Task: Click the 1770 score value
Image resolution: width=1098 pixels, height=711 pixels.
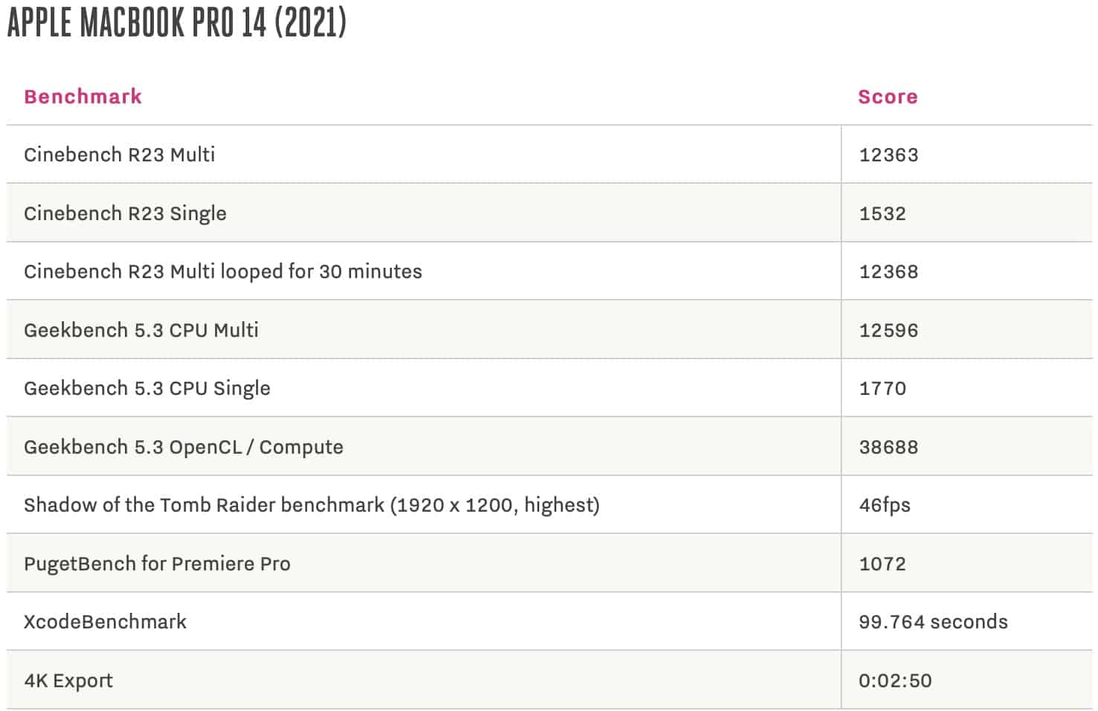Action: (882, 388)
